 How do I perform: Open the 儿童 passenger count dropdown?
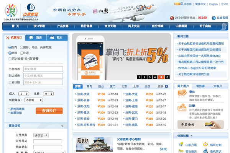48,94
